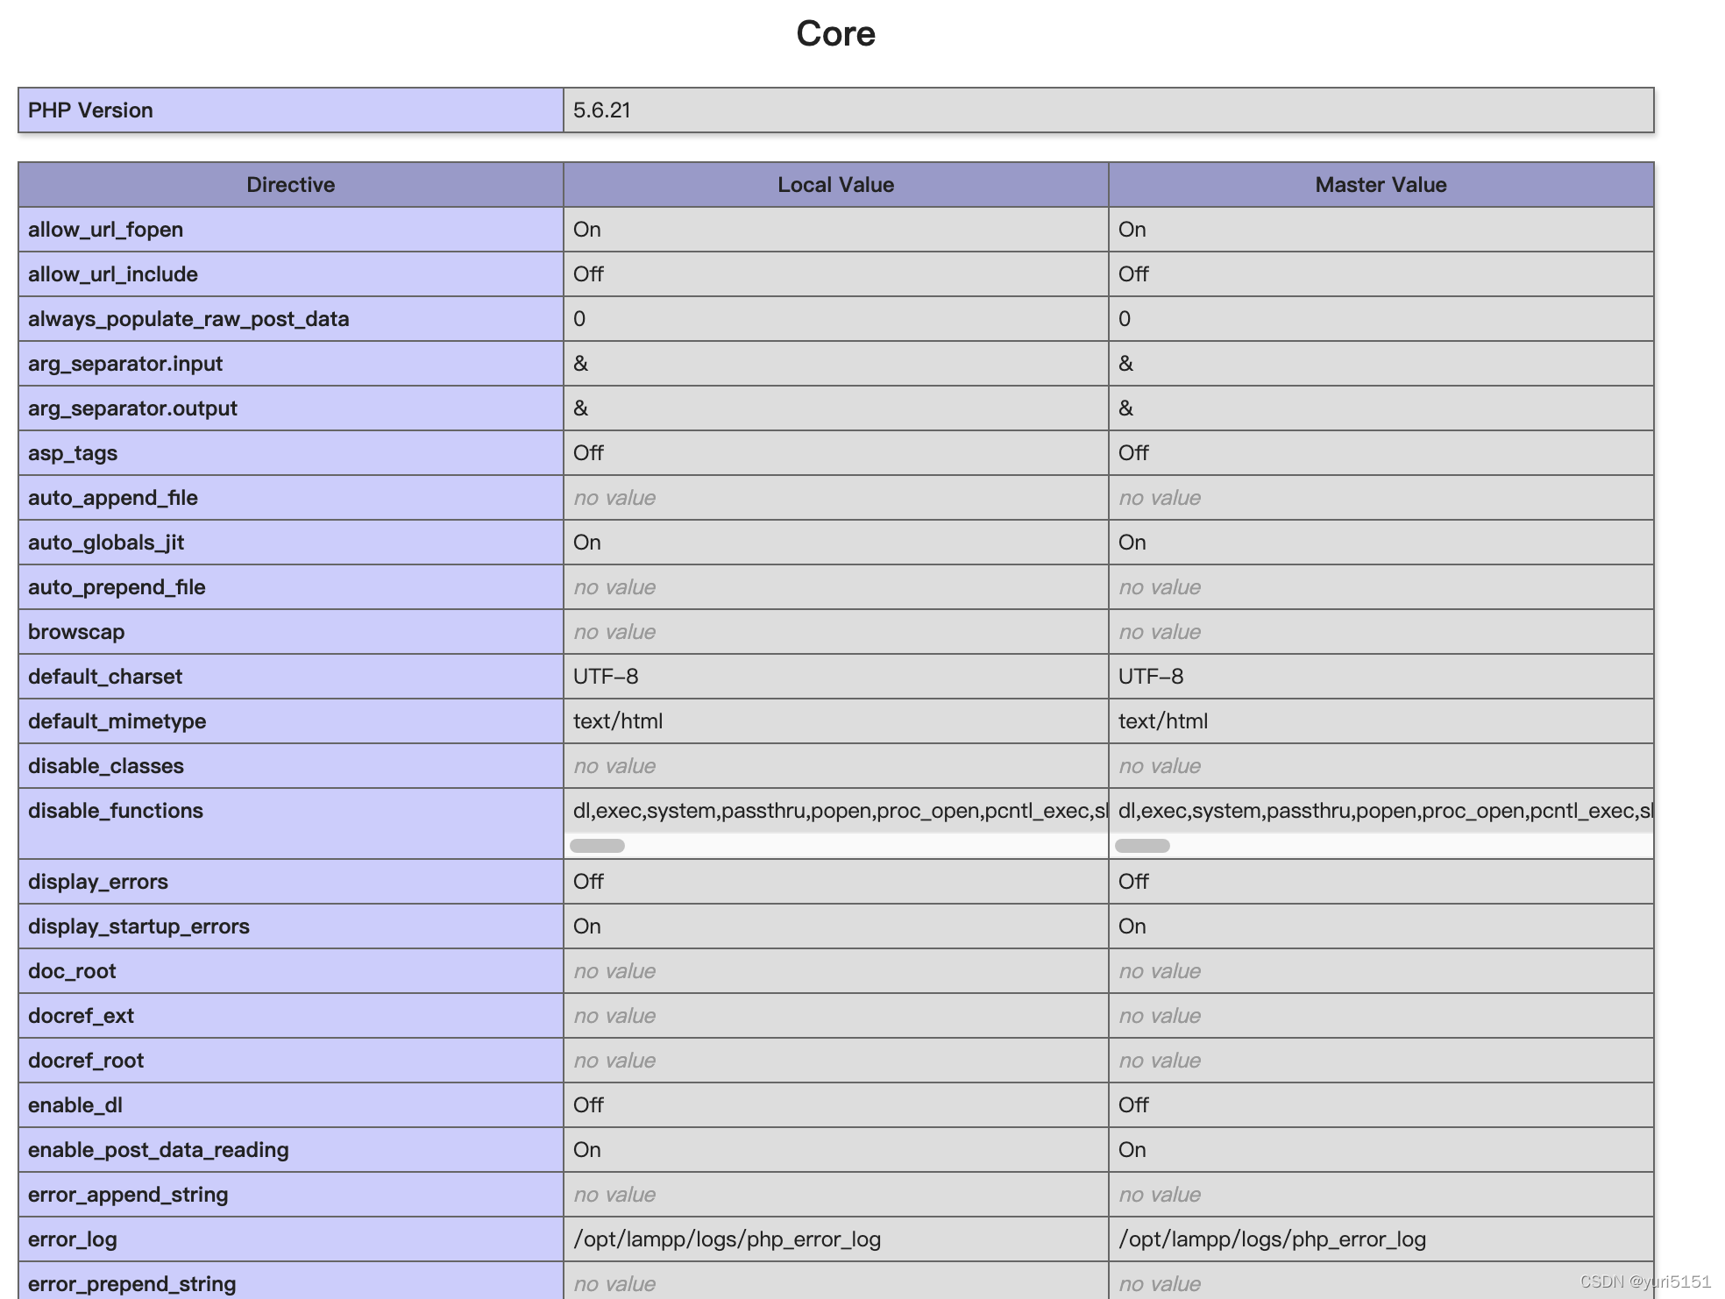Click scrollbar thumb in disable_functions Master Value cell
The image size is (1725, 1299).
click(x=1142, y=846)
